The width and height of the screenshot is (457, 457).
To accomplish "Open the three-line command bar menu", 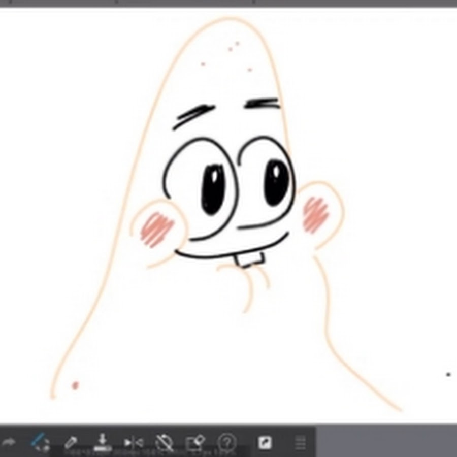I will coord(301,442).
